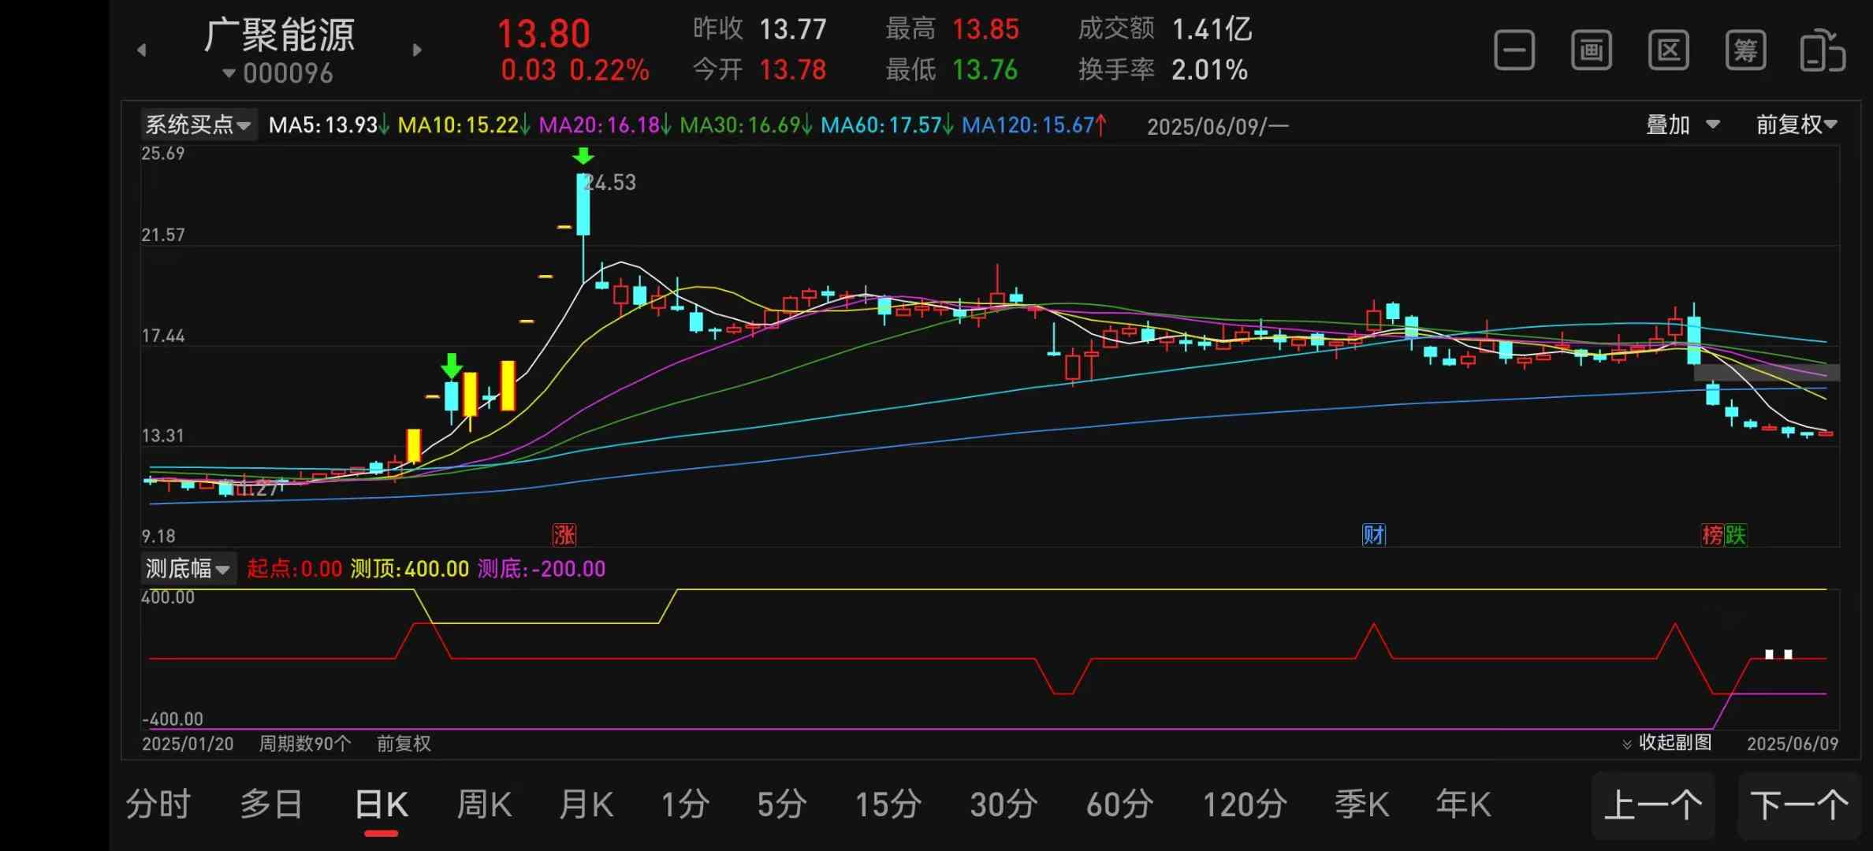
Task: Switch to 120分 chart tab
Action: 1245,805
